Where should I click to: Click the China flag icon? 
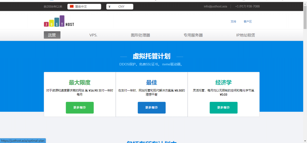coord(72,6)
